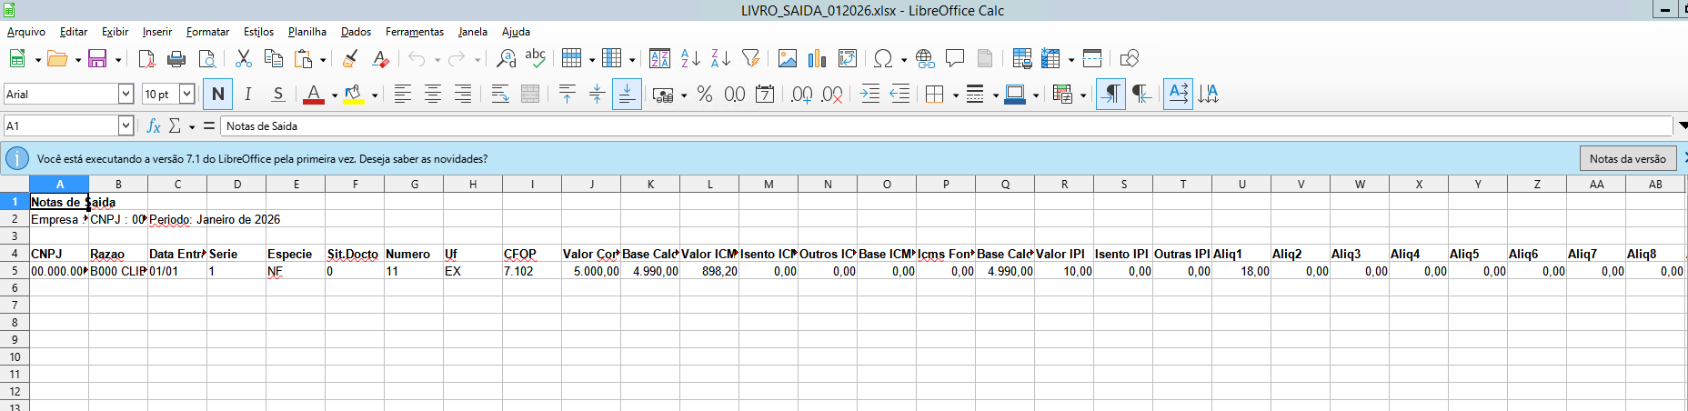Open the Name Box dropdown arrow
The image size is (1688, 411).
click(x=126, y=125)
